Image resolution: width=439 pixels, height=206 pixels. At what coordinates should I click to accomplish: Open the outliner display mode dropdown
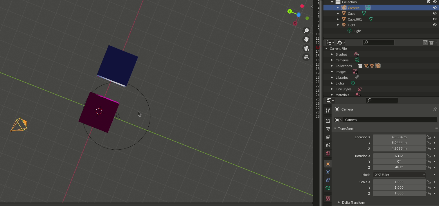click(x=330, y=43)
